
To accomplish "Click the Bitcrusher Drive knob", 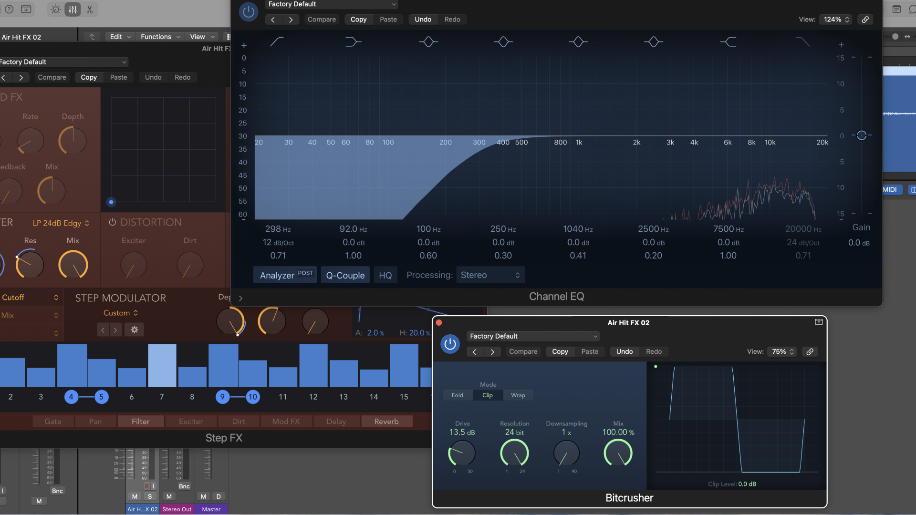I will tap(462, 453).
